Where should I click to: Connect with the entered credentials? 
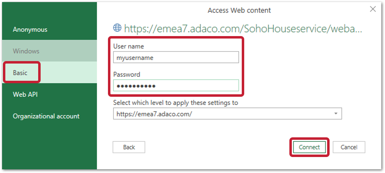tap(309, 147)
